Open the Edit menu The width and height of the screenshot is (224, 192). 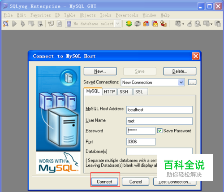(x=22, y=15)
